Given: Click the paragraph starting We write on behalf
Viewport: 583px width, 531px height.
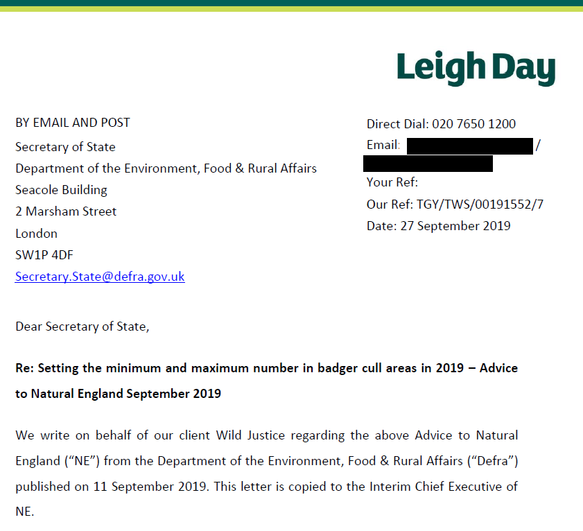Looking at the screenshot, I should (266, 473).
